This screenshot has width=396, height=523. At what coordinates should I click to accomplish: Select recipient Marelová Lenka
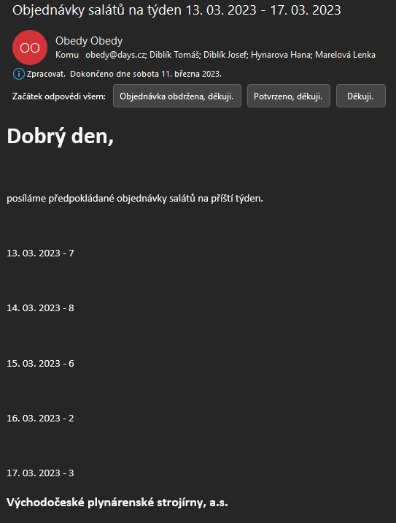(345, 55)
